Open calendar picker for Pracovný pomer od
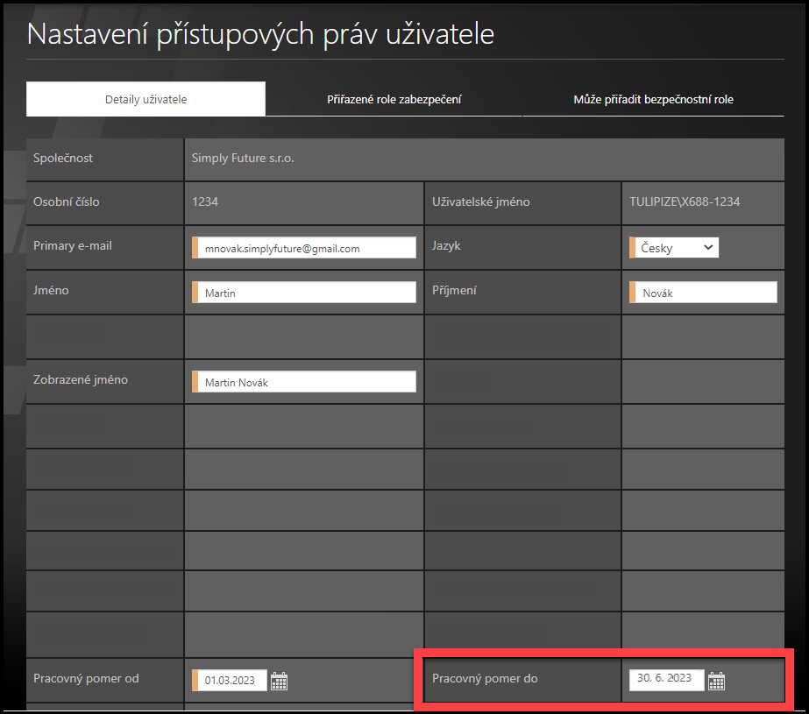 tap(280, 681)
